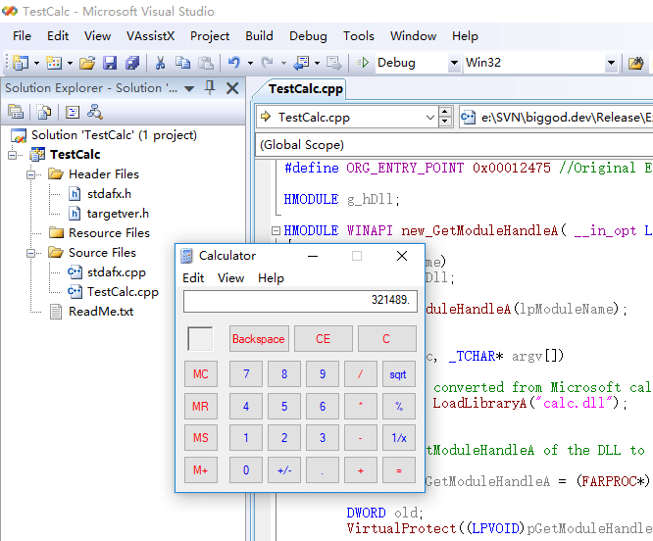
Task: Click the Show All Files icon in Solution Explorer
Action: click(x=43, y=112)
